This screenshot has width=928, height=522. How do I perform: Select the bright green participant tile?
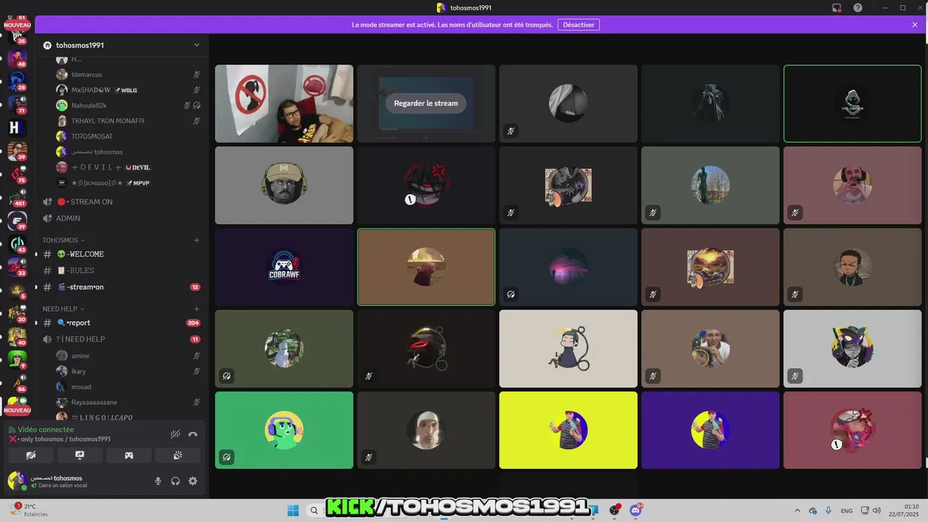tap(284, 430)
